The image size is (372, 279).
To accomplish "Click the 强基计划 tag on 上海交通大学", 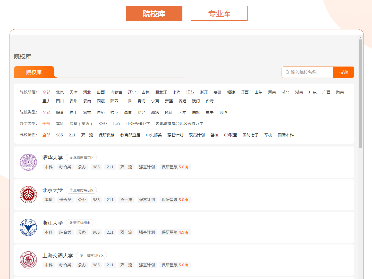I will pyautogui.click(x=147, y=265).
